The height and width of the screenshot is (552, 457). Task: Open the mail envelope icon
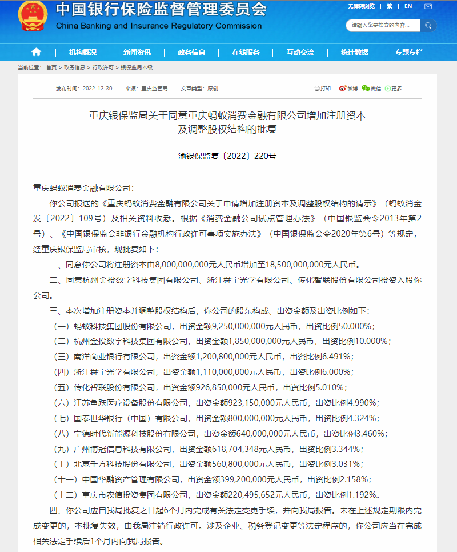pos(428,6)
